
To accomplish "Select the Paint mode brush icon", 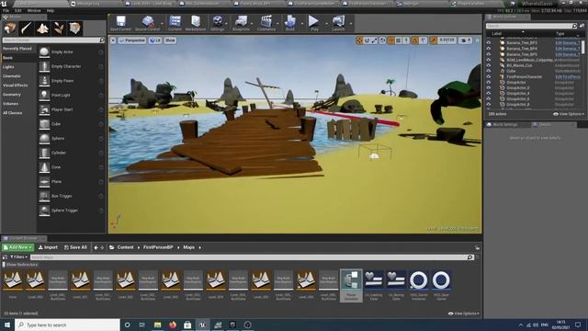I will (x=27, y=29).
